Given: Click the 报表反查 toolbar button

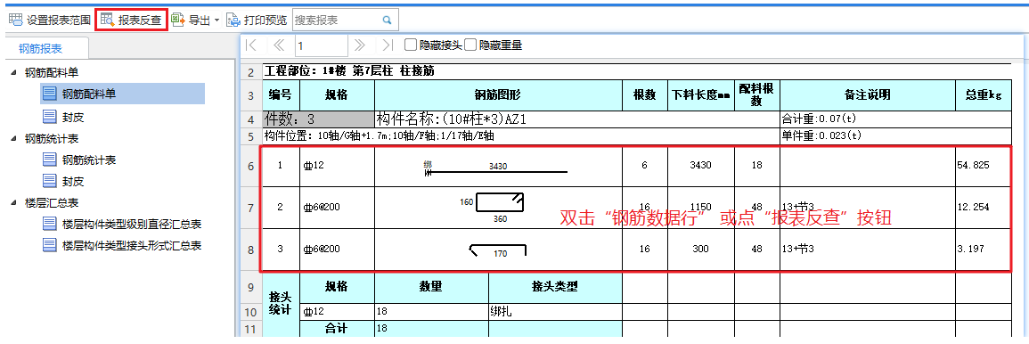Looking at the screenshot, I should click(x=131, y=20).
